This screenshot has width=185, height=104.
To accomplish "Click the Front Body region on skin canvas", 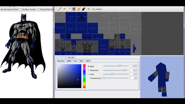I will pyautogui.click(x=87, y=47).
